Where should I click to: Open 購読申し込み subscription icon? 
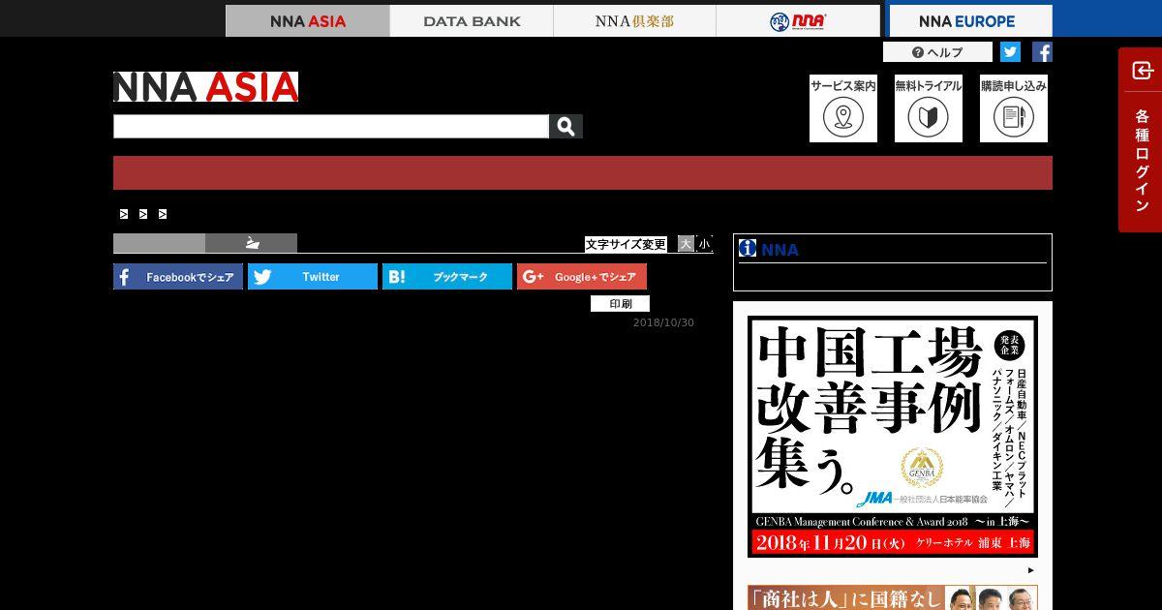1014,108
